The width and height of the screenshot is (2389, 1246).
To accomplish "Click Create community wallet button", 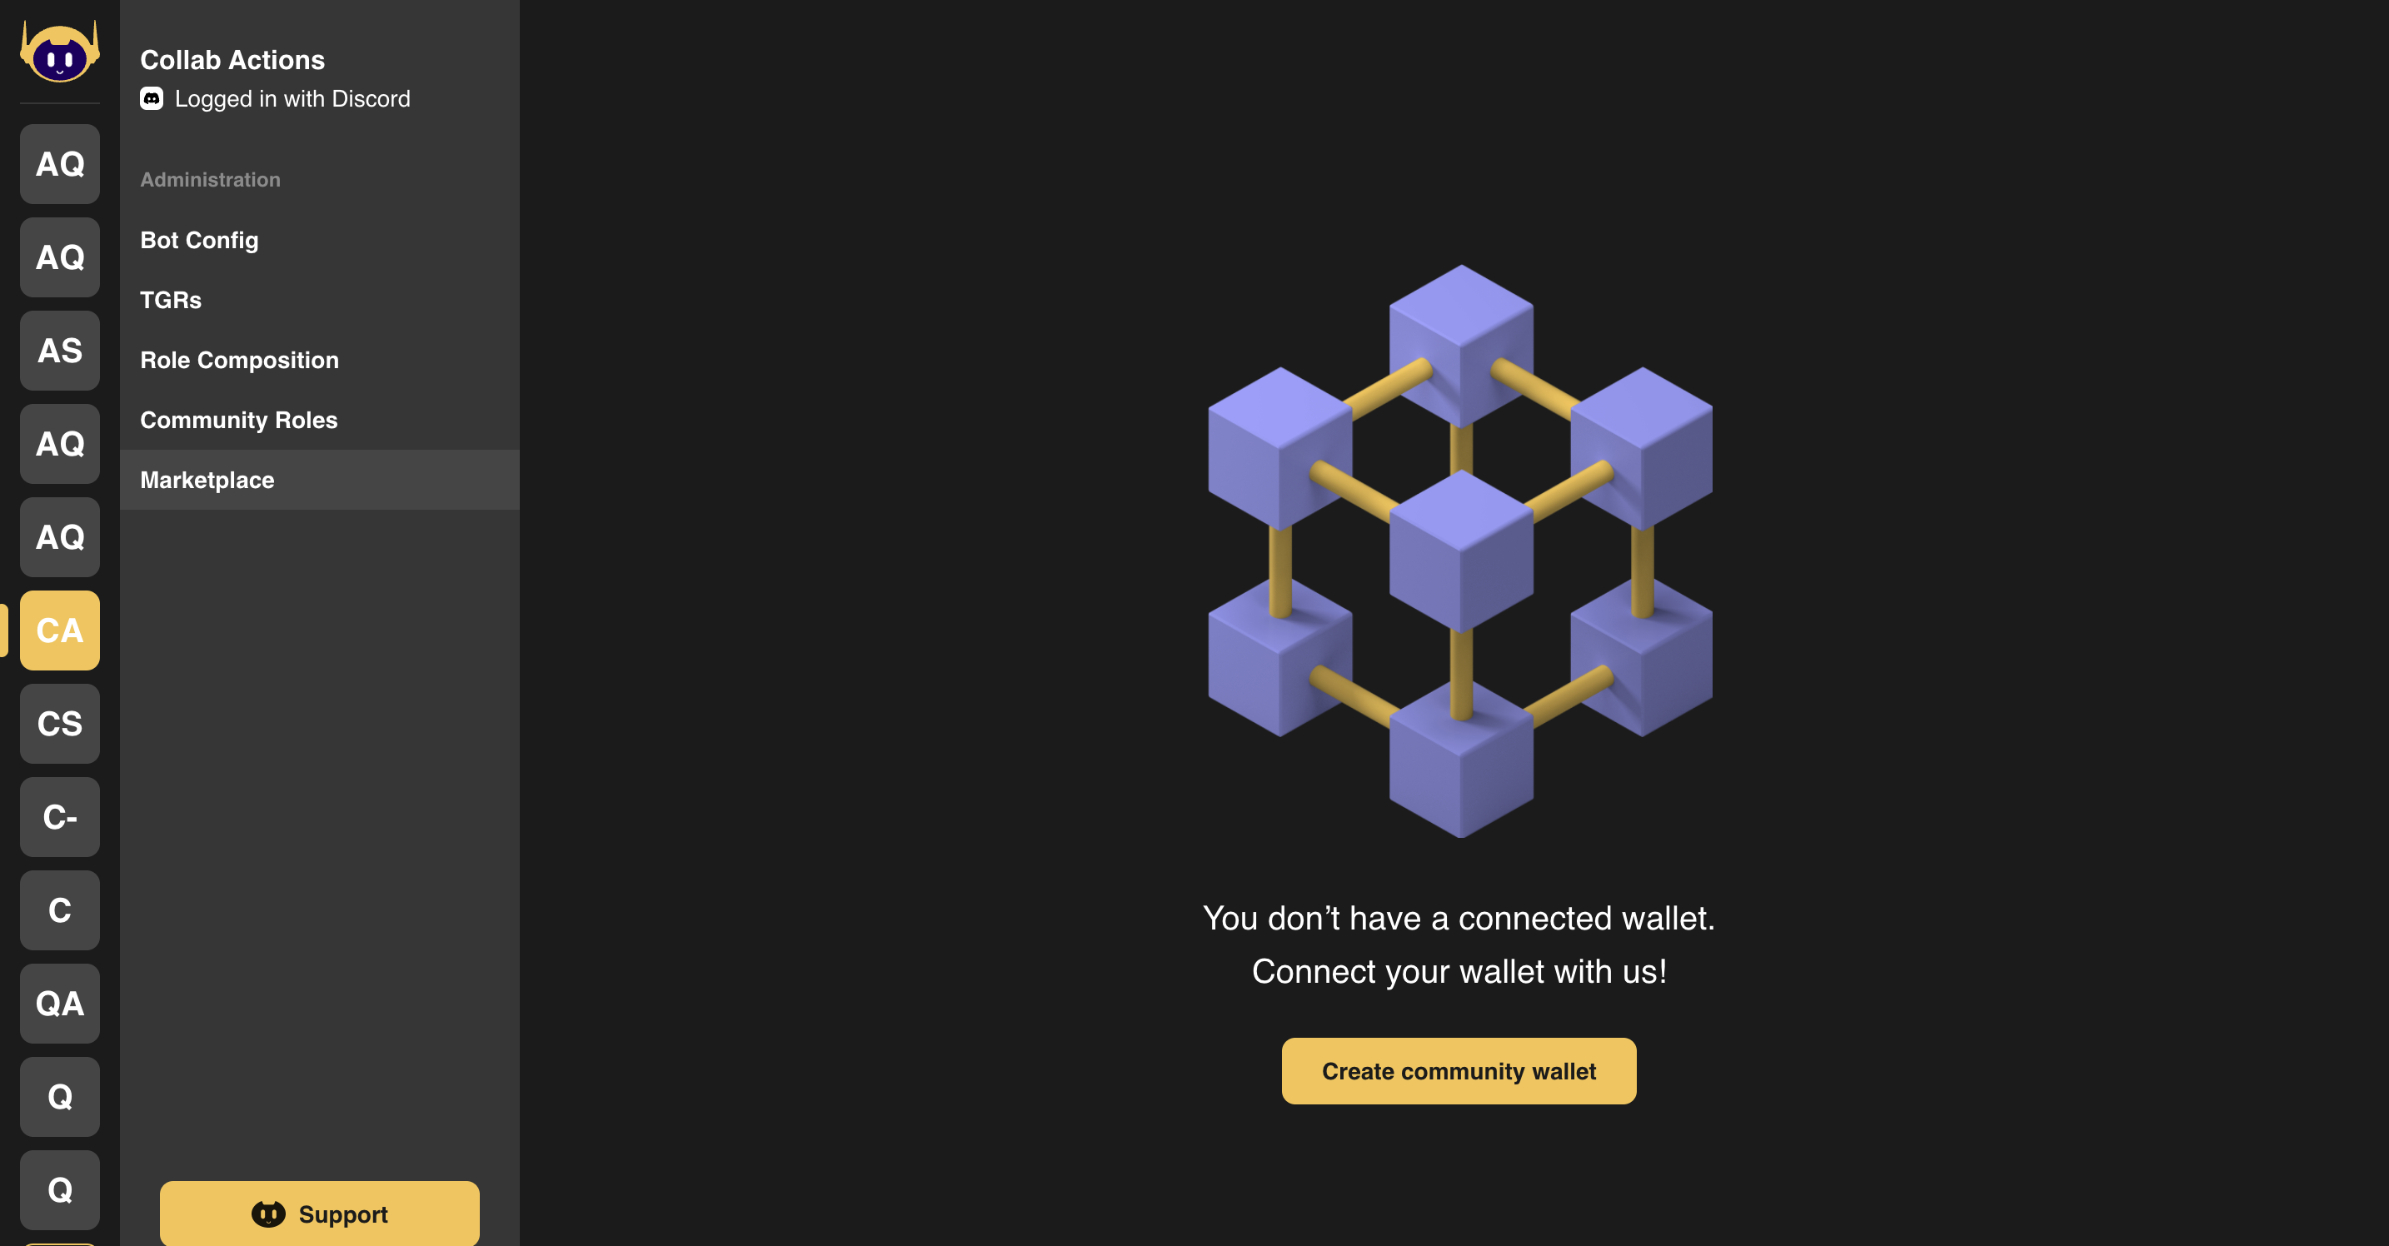I will click(x=1460, y=1071).
